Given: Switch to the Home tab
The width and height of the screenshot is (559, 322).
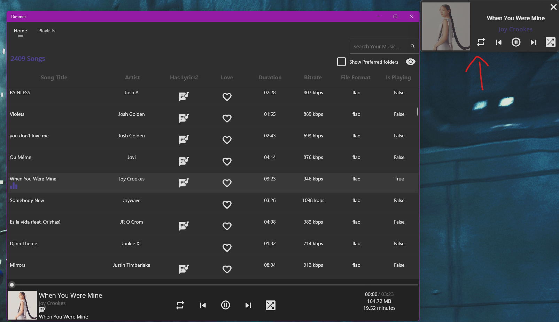Looking at the screenshot, I should (21, 31).
